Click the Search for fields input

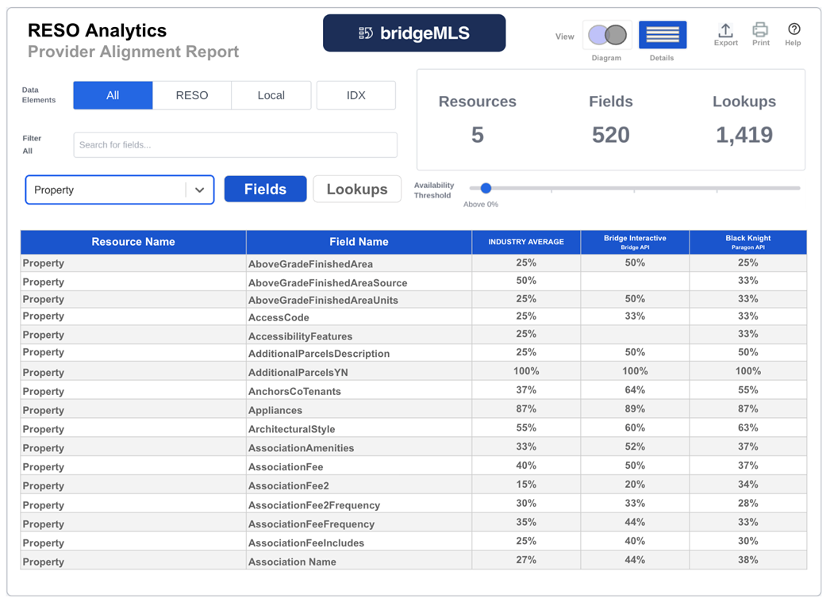pos(235,145)
